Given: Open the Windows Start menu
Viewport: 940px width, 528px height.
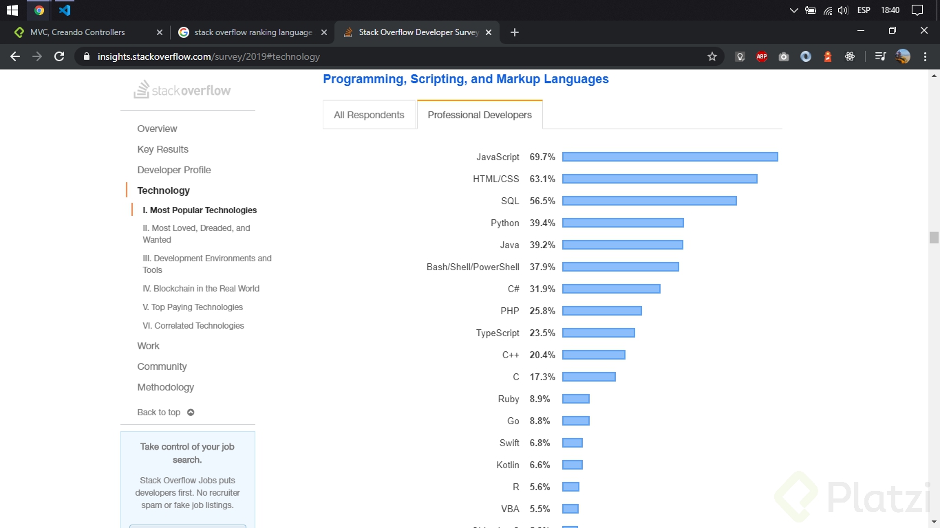Looking at the screenshot, I should pos(12,10).
